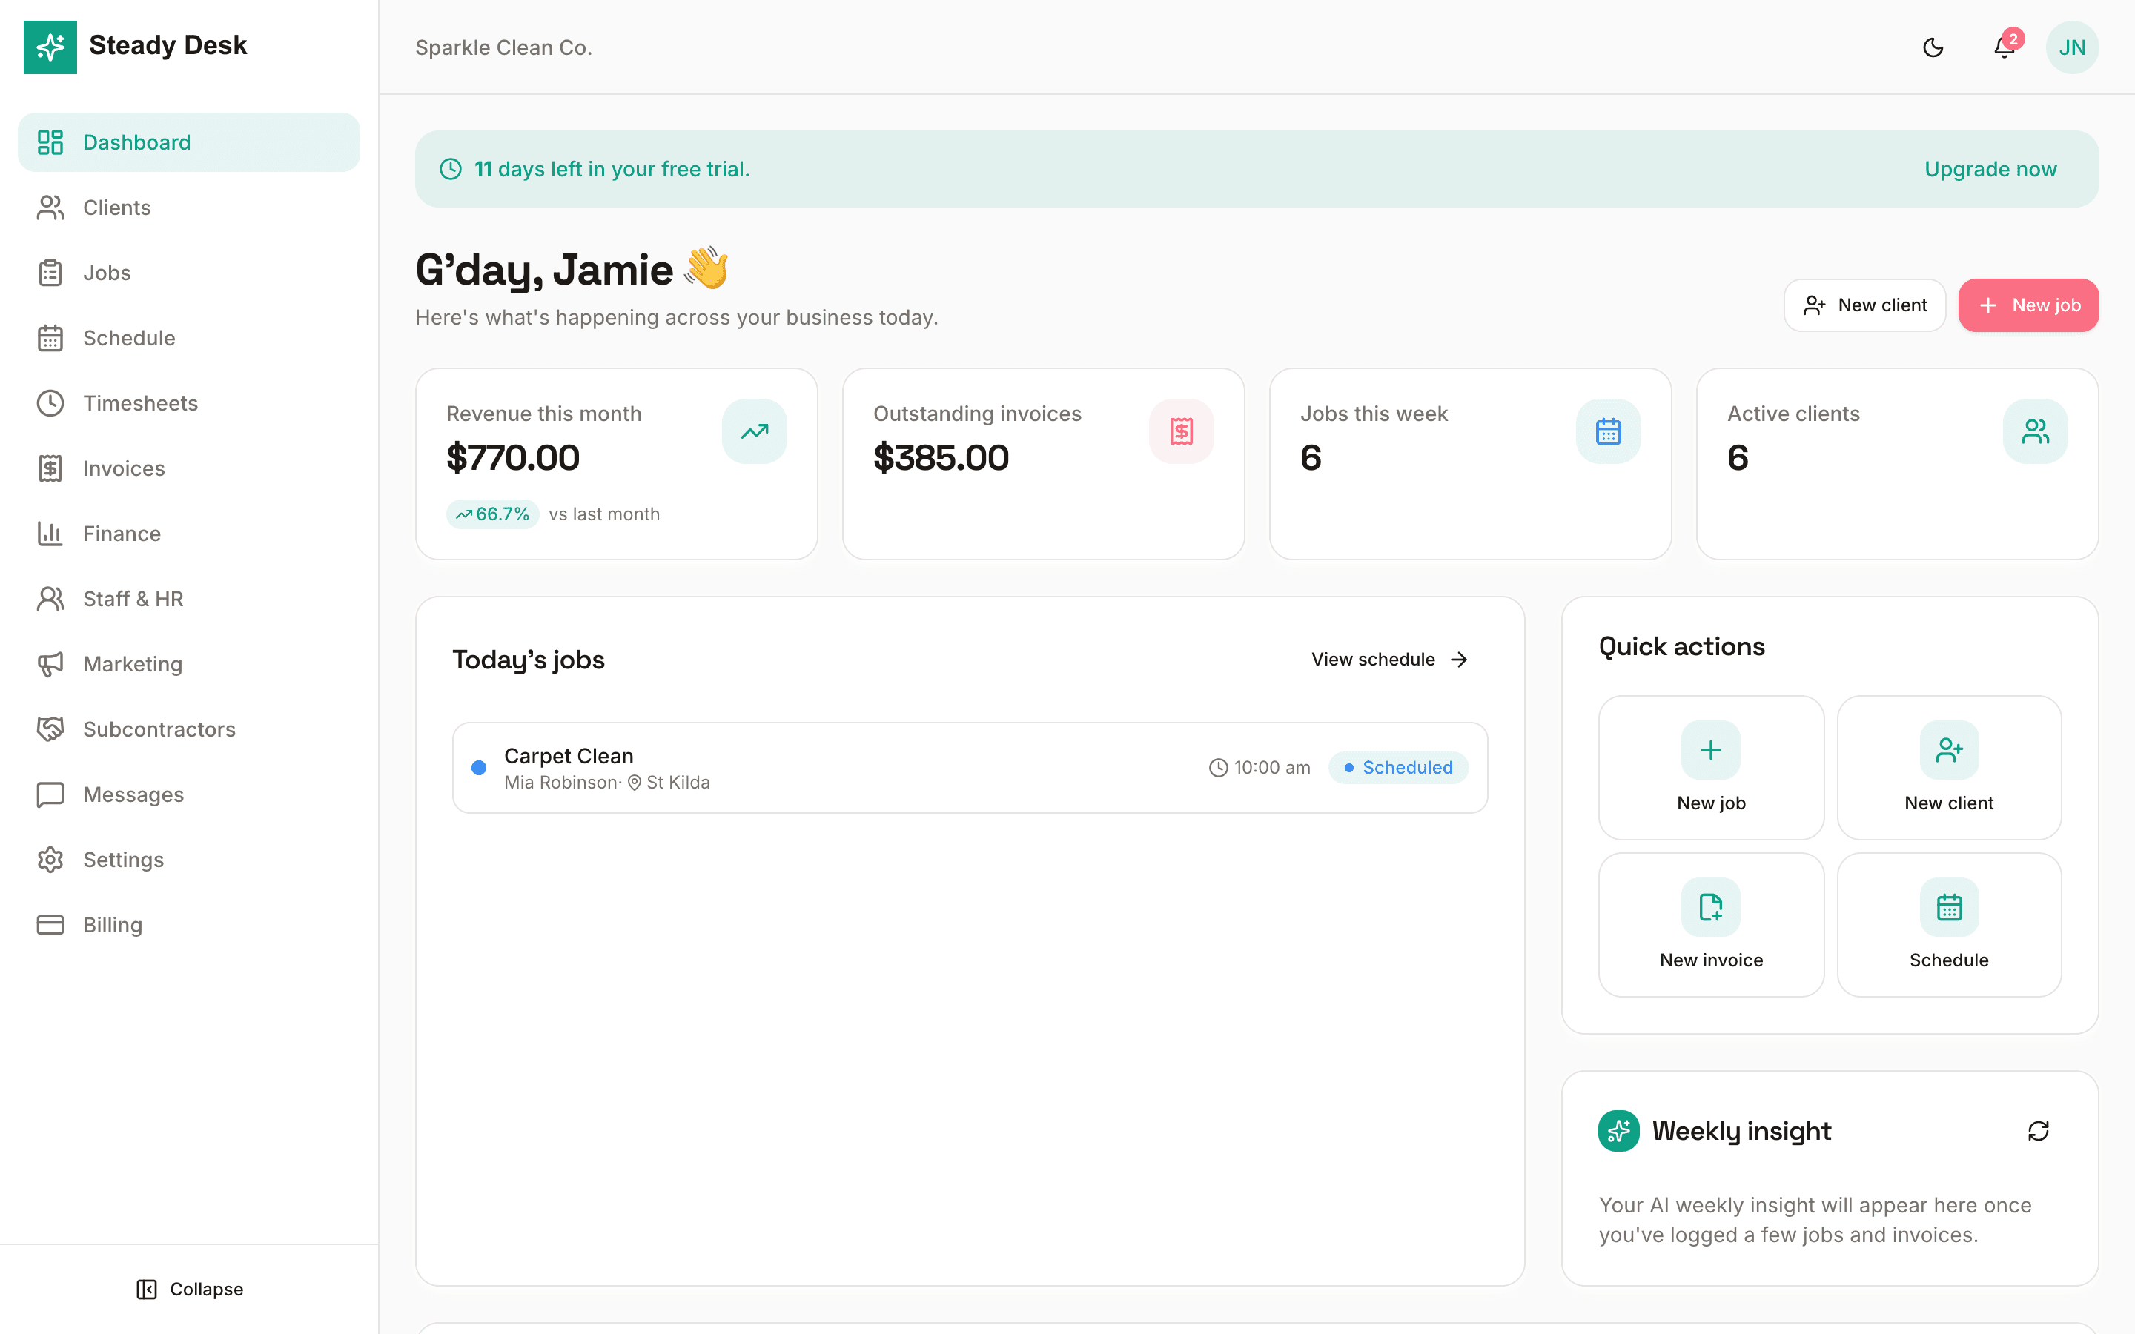Viewport: 2135px width, 1334px height.
Task: Click the Weekly insight sparkle icon
Action: coord(1619,1131)
